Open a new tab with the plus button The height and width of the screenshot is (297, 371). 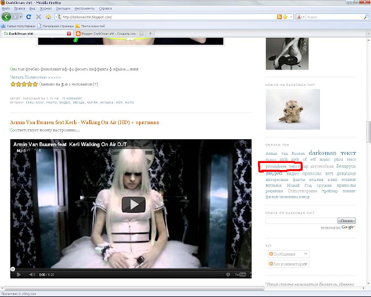[x=150, y=34]
